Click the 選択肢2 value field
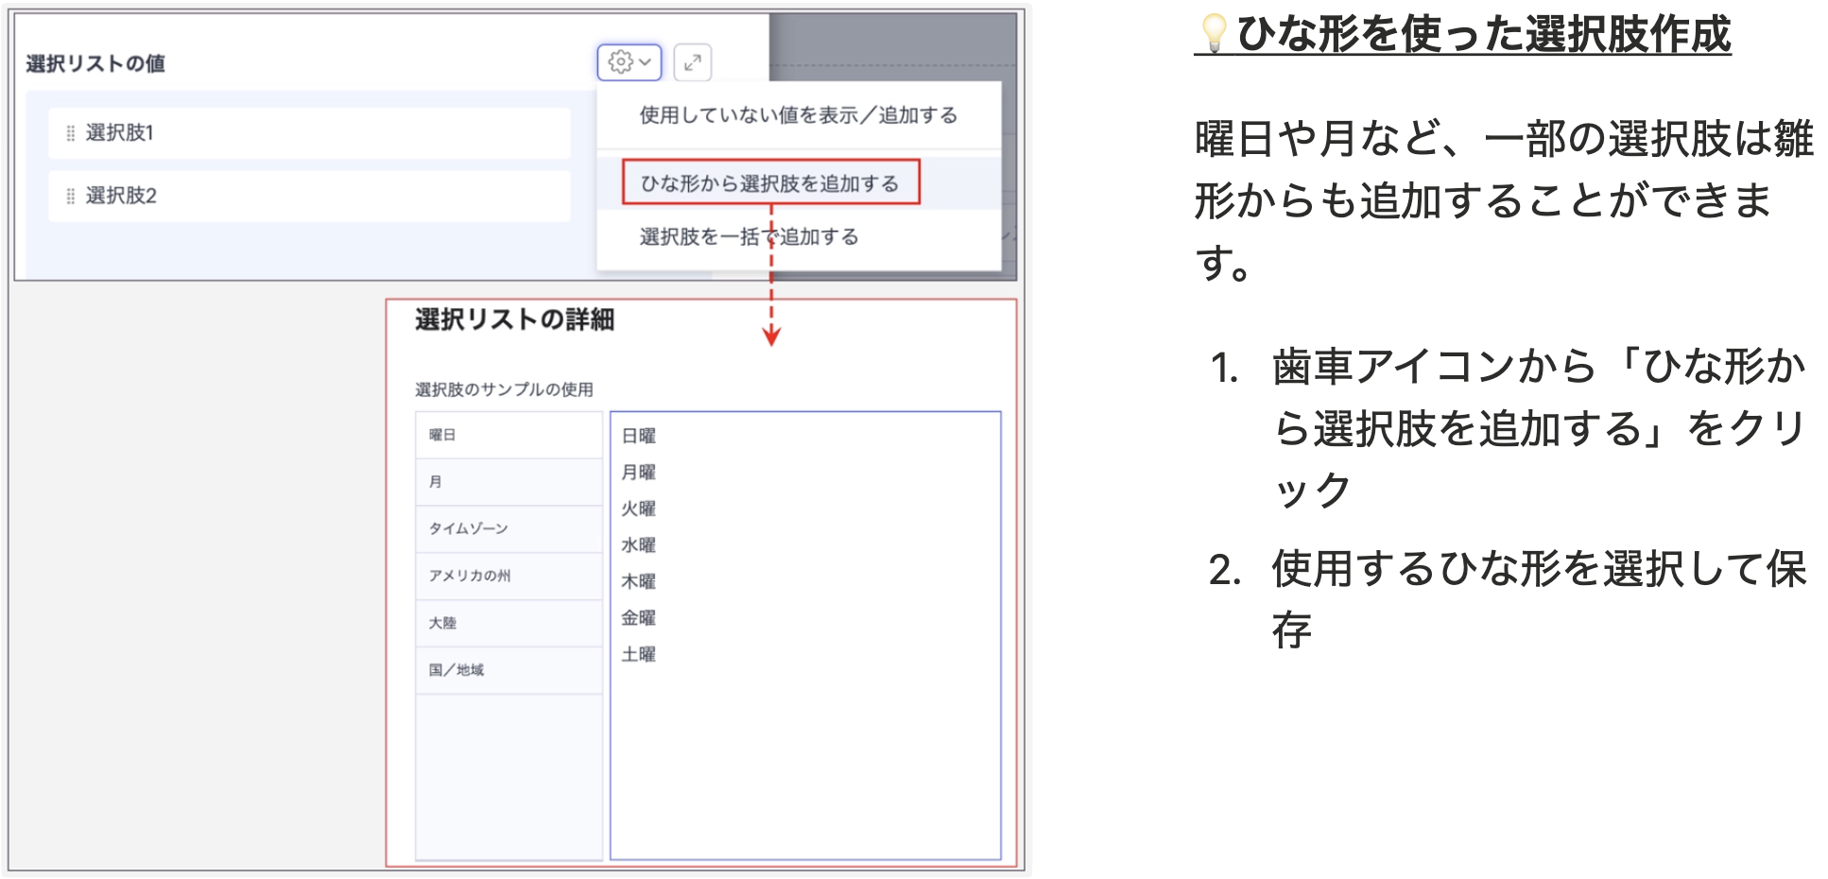Screen dimensions: 1828x879 [x=310, y=196]
